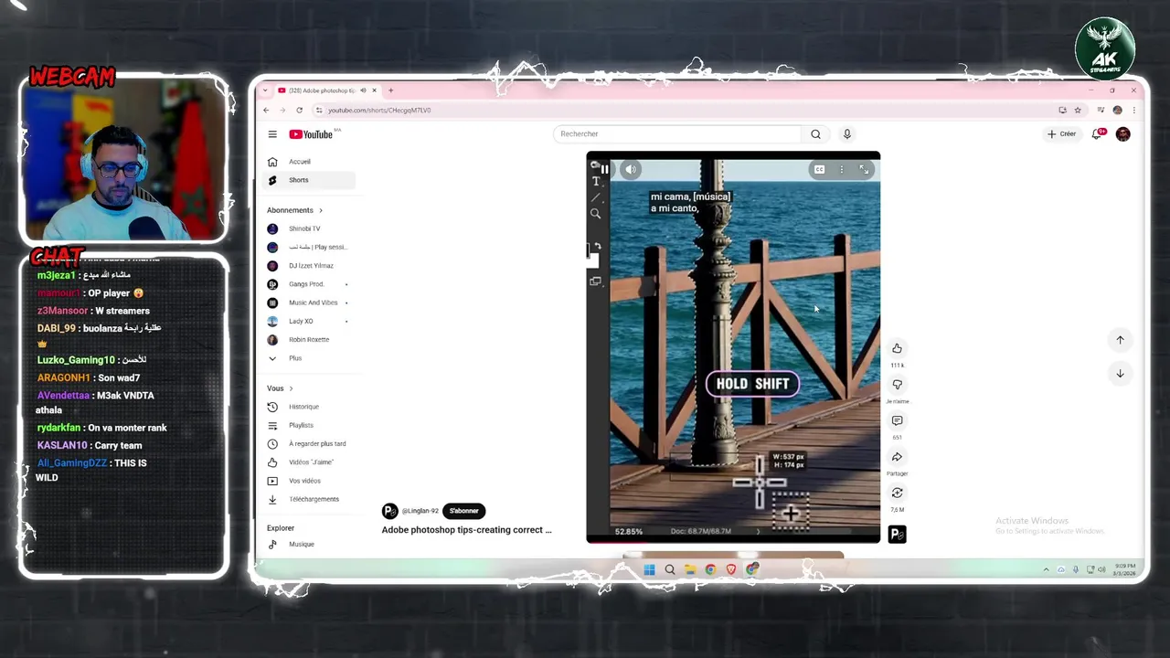Open the comments on the Short
Image resolution: width=1170 pixels, height=658 pixels.
pos(897,420)
